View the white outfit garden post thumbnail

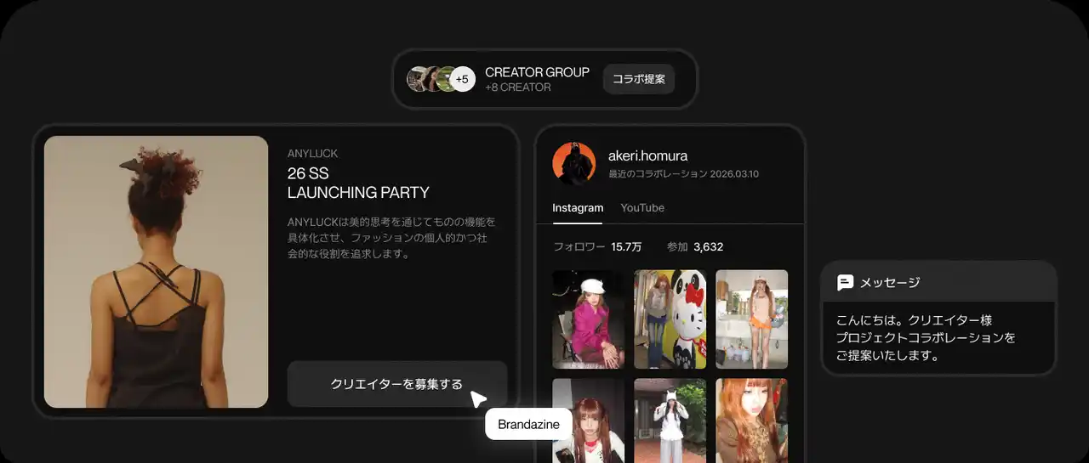(670, 421)
